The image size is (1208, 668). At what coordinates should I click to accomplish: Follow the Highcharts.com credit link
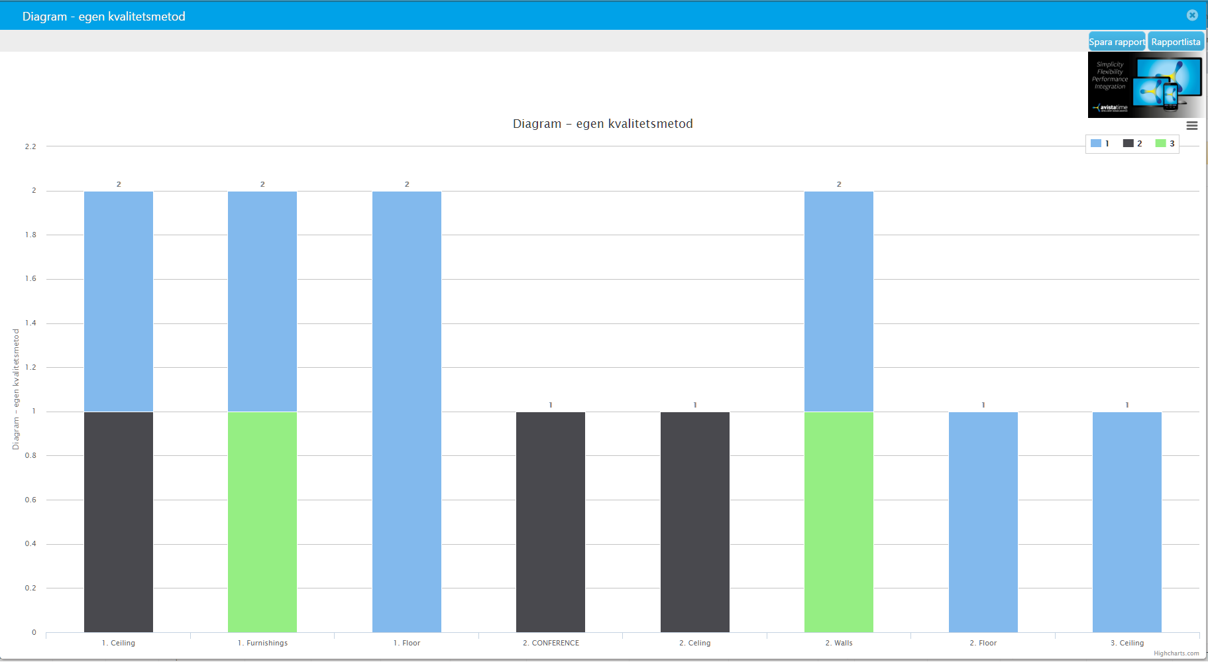click(x=1176, y=653)
